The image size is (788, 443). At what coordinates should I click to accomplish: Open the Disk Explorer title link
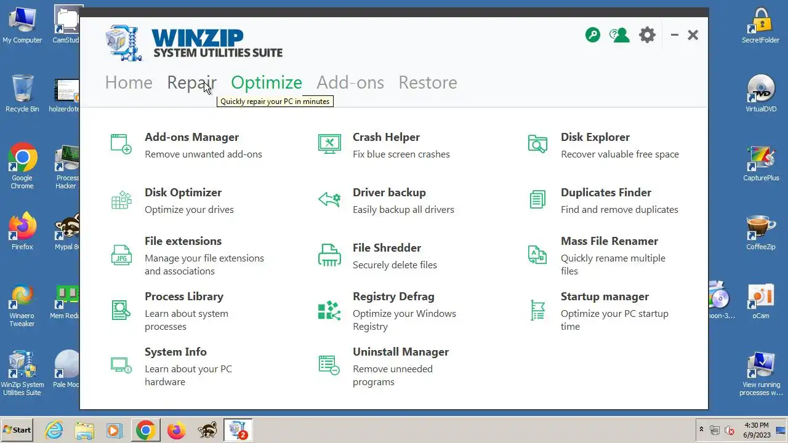click(x=595, y=137)
